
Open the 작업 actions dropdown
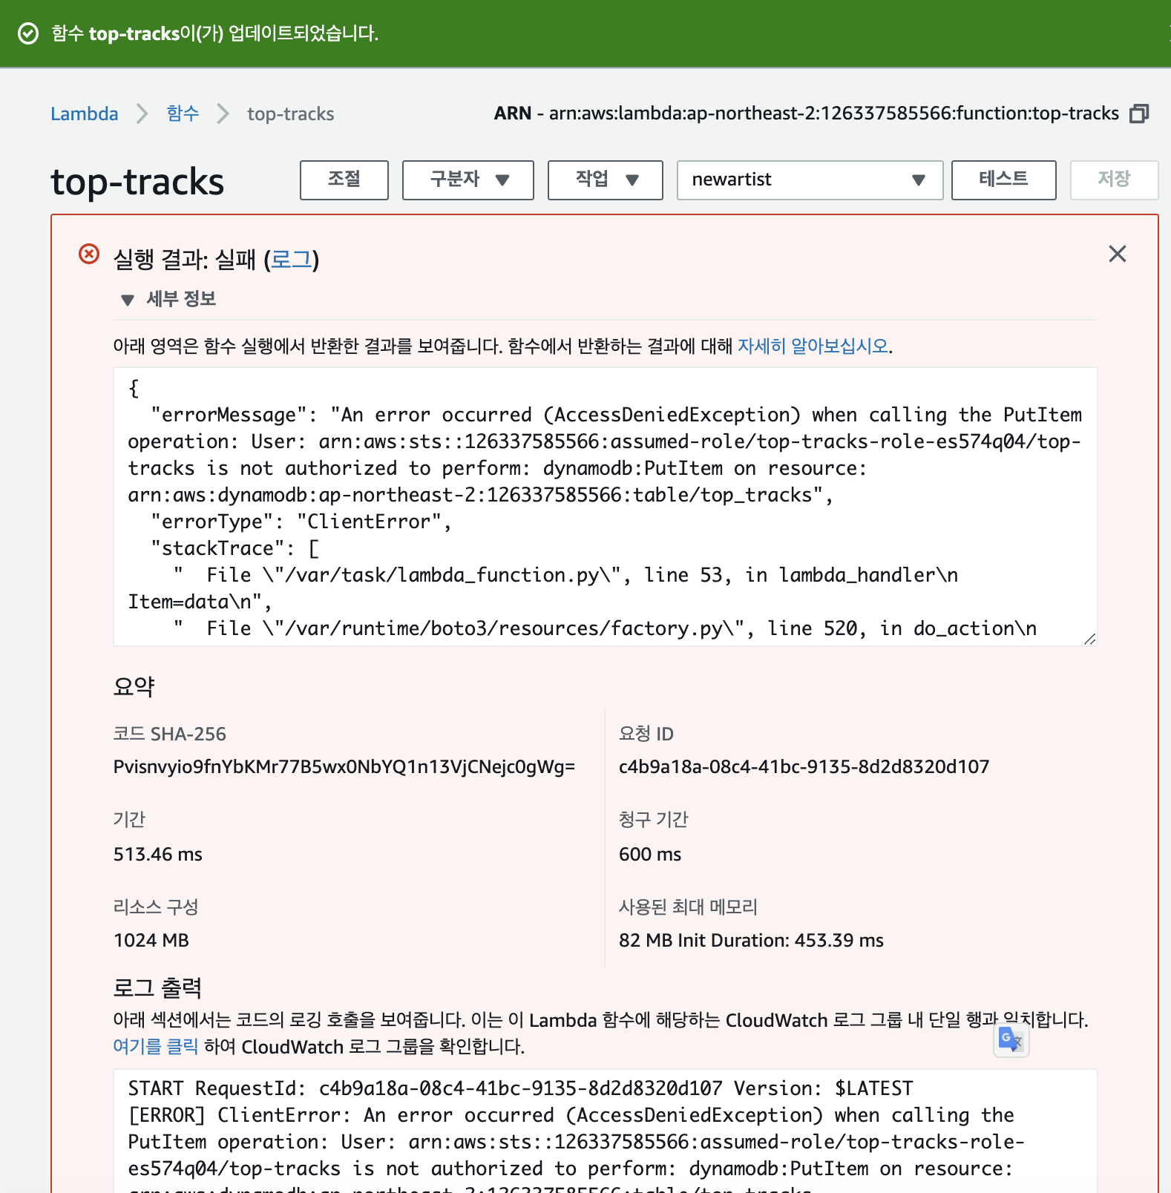(x=606, y=180)
